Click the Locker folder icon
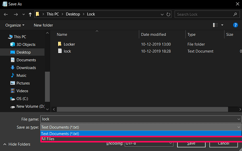This screenshot has width=242, height=151. (x=60, y=44)
